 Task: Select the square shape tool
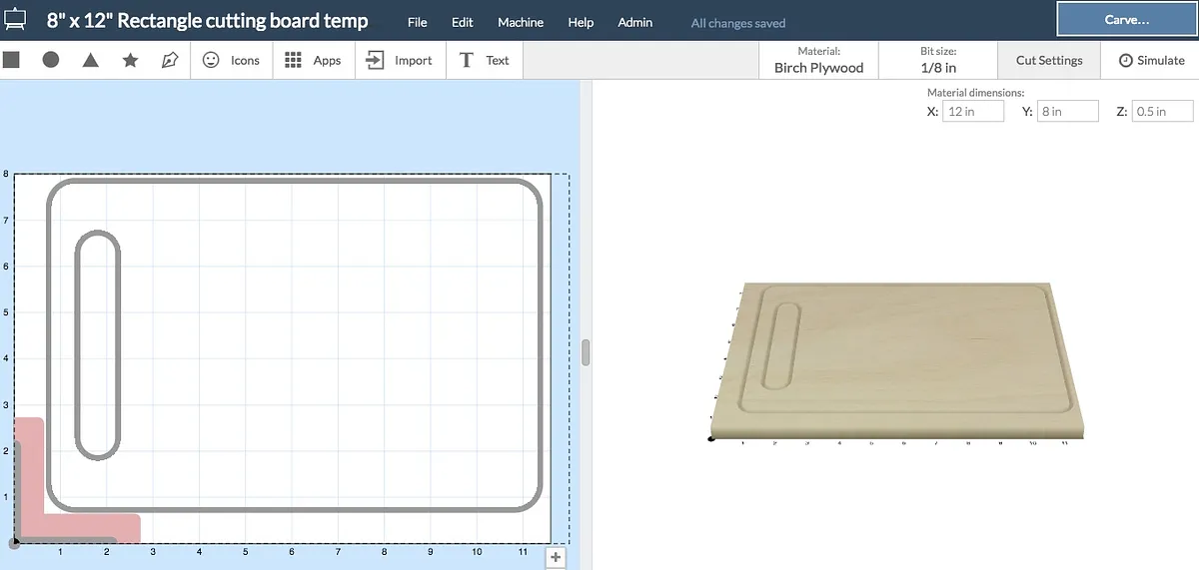(11, 60)
